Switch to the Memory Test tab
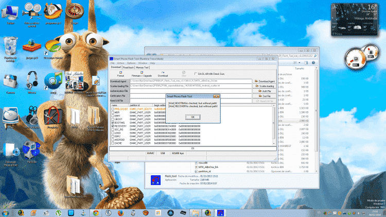Image resolution: width=386 pixels, height=217 pixels. pyautogui.click(x=142, y=68)
